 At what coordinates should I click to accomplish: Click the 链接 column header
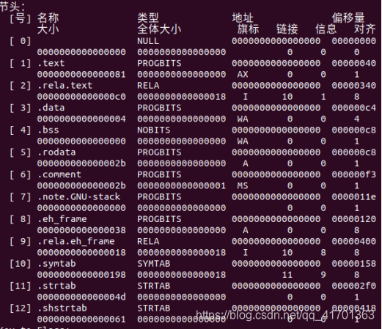[287, 29]
